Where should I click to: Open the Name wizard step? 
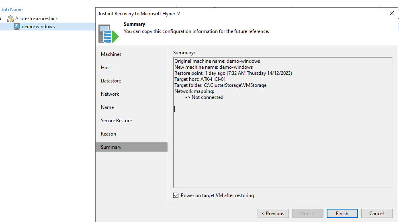point(107,107)
